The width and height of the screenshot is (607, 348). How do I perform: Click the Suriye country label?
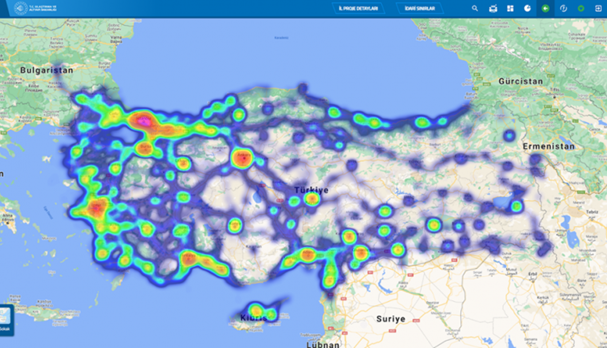(x=390, y=319)
